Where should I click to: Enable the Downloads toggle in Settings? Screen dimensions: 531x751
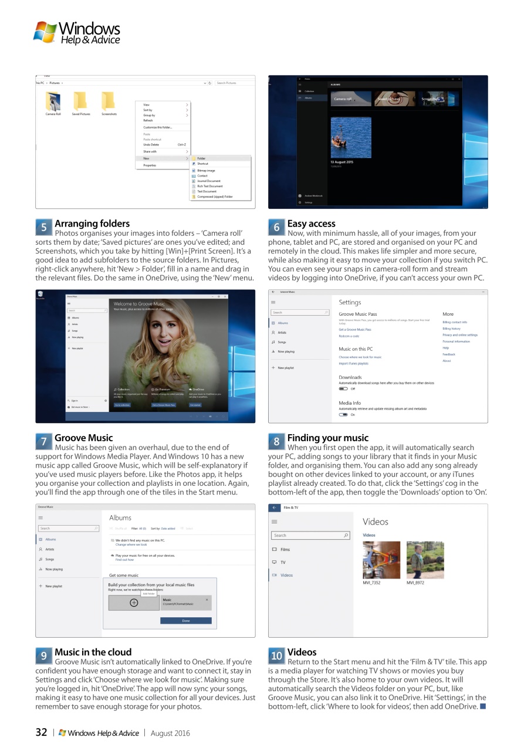pyautogui.click(x=343, y=388)
